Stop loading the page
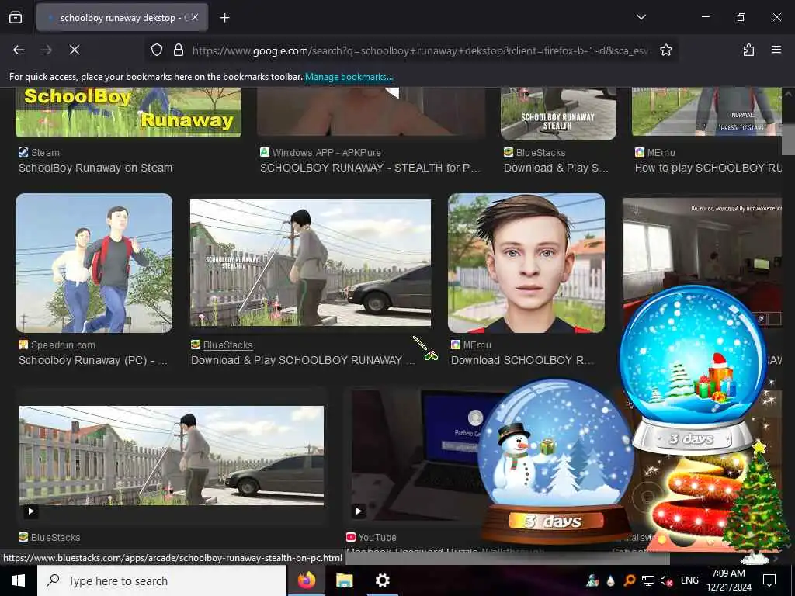 (x=75, y=50)
